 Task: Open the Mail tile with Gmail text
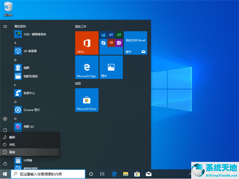(x=135, y=43)
